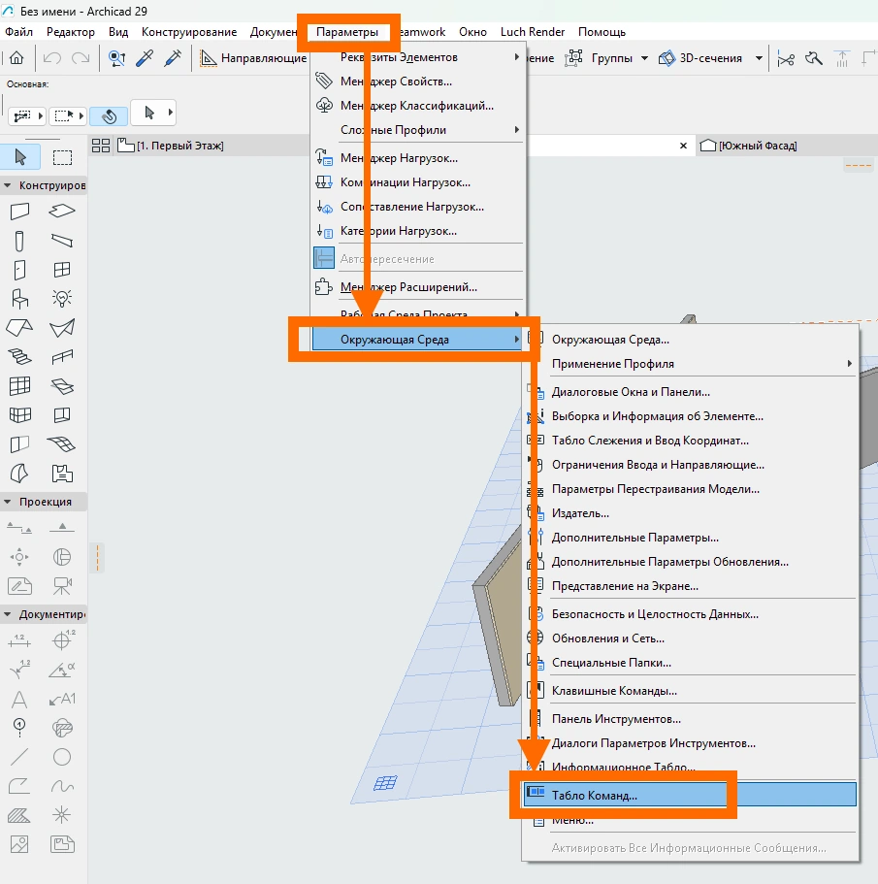
Task: Select the Window tool
Action: tap(62, 270)
